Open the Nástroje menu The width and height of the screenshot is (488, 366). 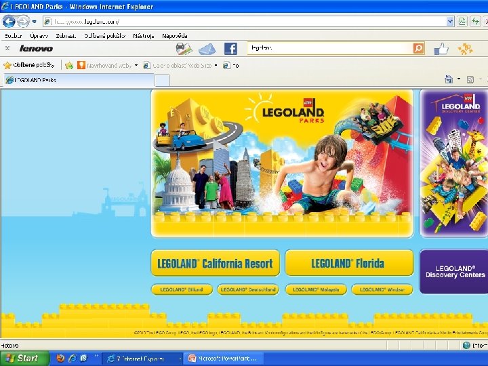coord(144,36)
